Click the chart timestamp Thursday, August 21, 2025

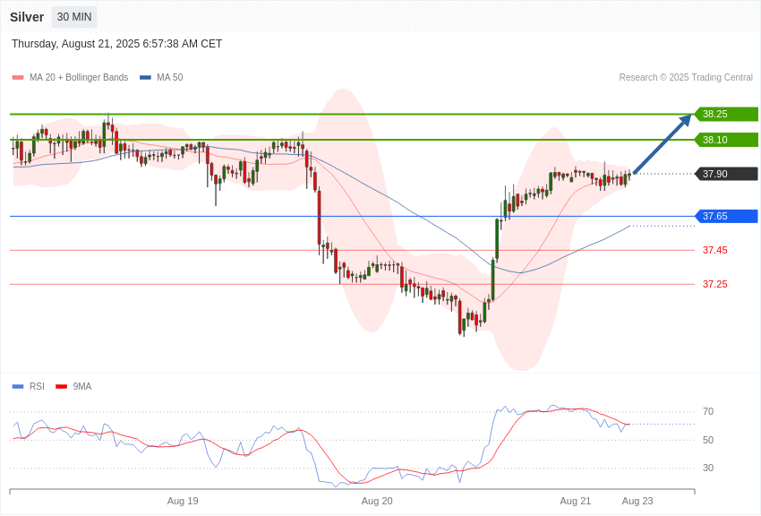[x=117, y=44]
